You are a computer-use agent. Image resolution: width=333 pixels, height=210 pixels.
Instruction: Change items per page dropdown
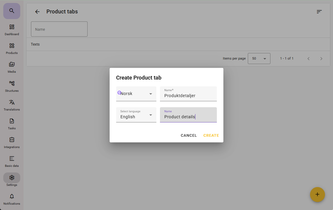(259, 59)
